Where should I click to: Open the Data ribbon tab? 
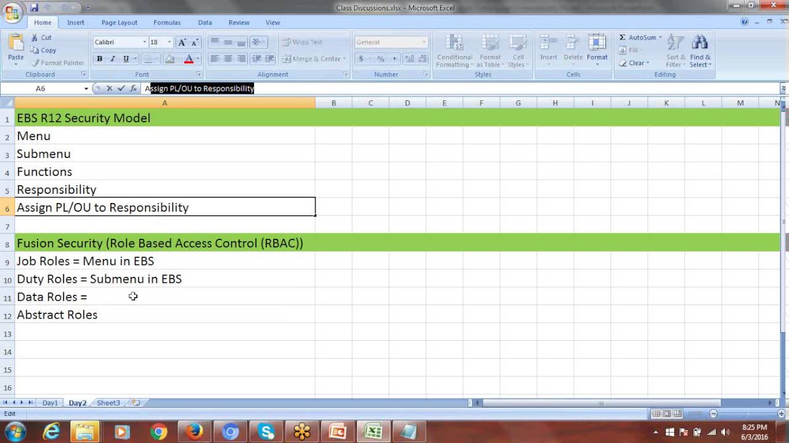pos(205,22)
